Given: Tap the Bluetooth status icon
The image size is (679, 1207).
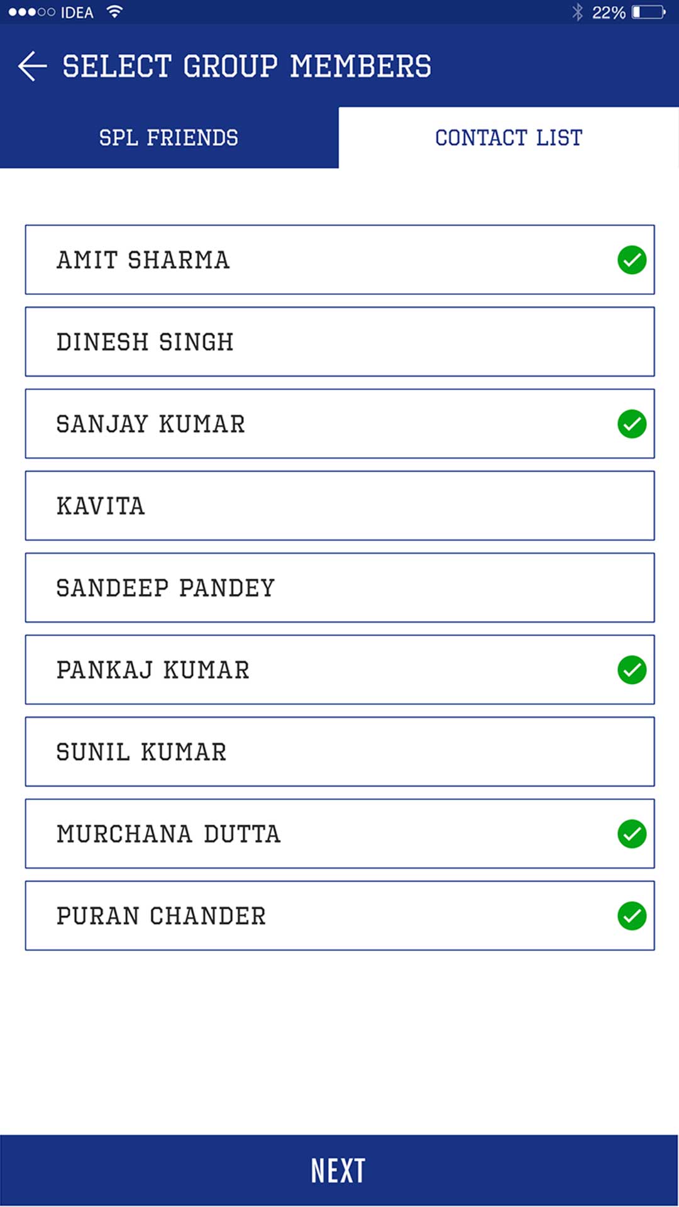Looking at the screenshot, I should (577, 12).
